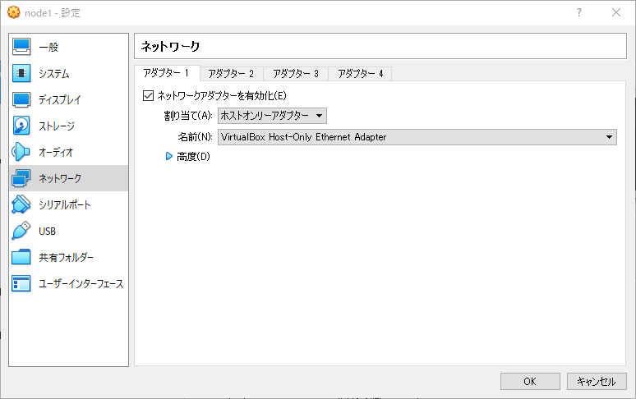Viewport: 636px width, 399px height.
Task: Toggle ネットワークアダプターを有効化 checkbox
Action: coord(148,96)
